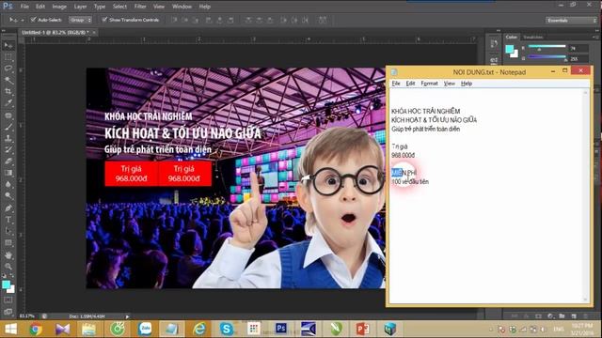This screenshot has width=602, height=338.
Task: Open the Color panel options menu
Action: tap(594, 38)
